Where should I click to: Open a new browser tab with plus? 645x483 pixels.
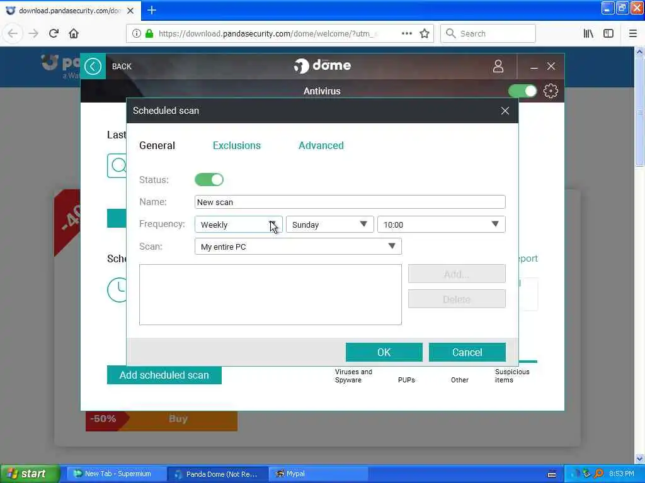click(152, 10)
